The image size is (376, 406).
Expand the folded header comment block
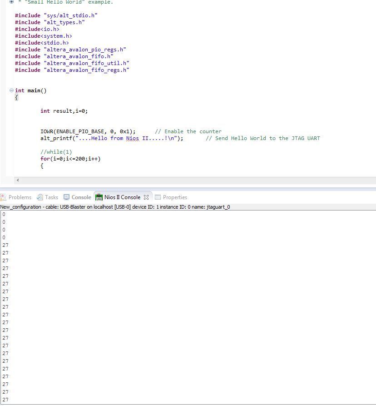click(x=11, y=2)
